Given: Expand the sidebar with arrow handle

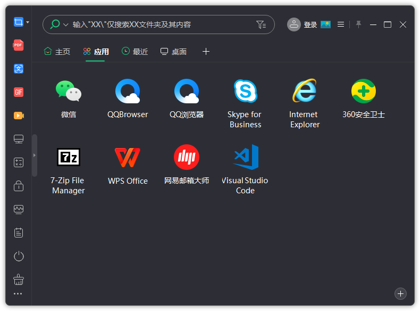Looking at the screenshot, I should (34, 155).
